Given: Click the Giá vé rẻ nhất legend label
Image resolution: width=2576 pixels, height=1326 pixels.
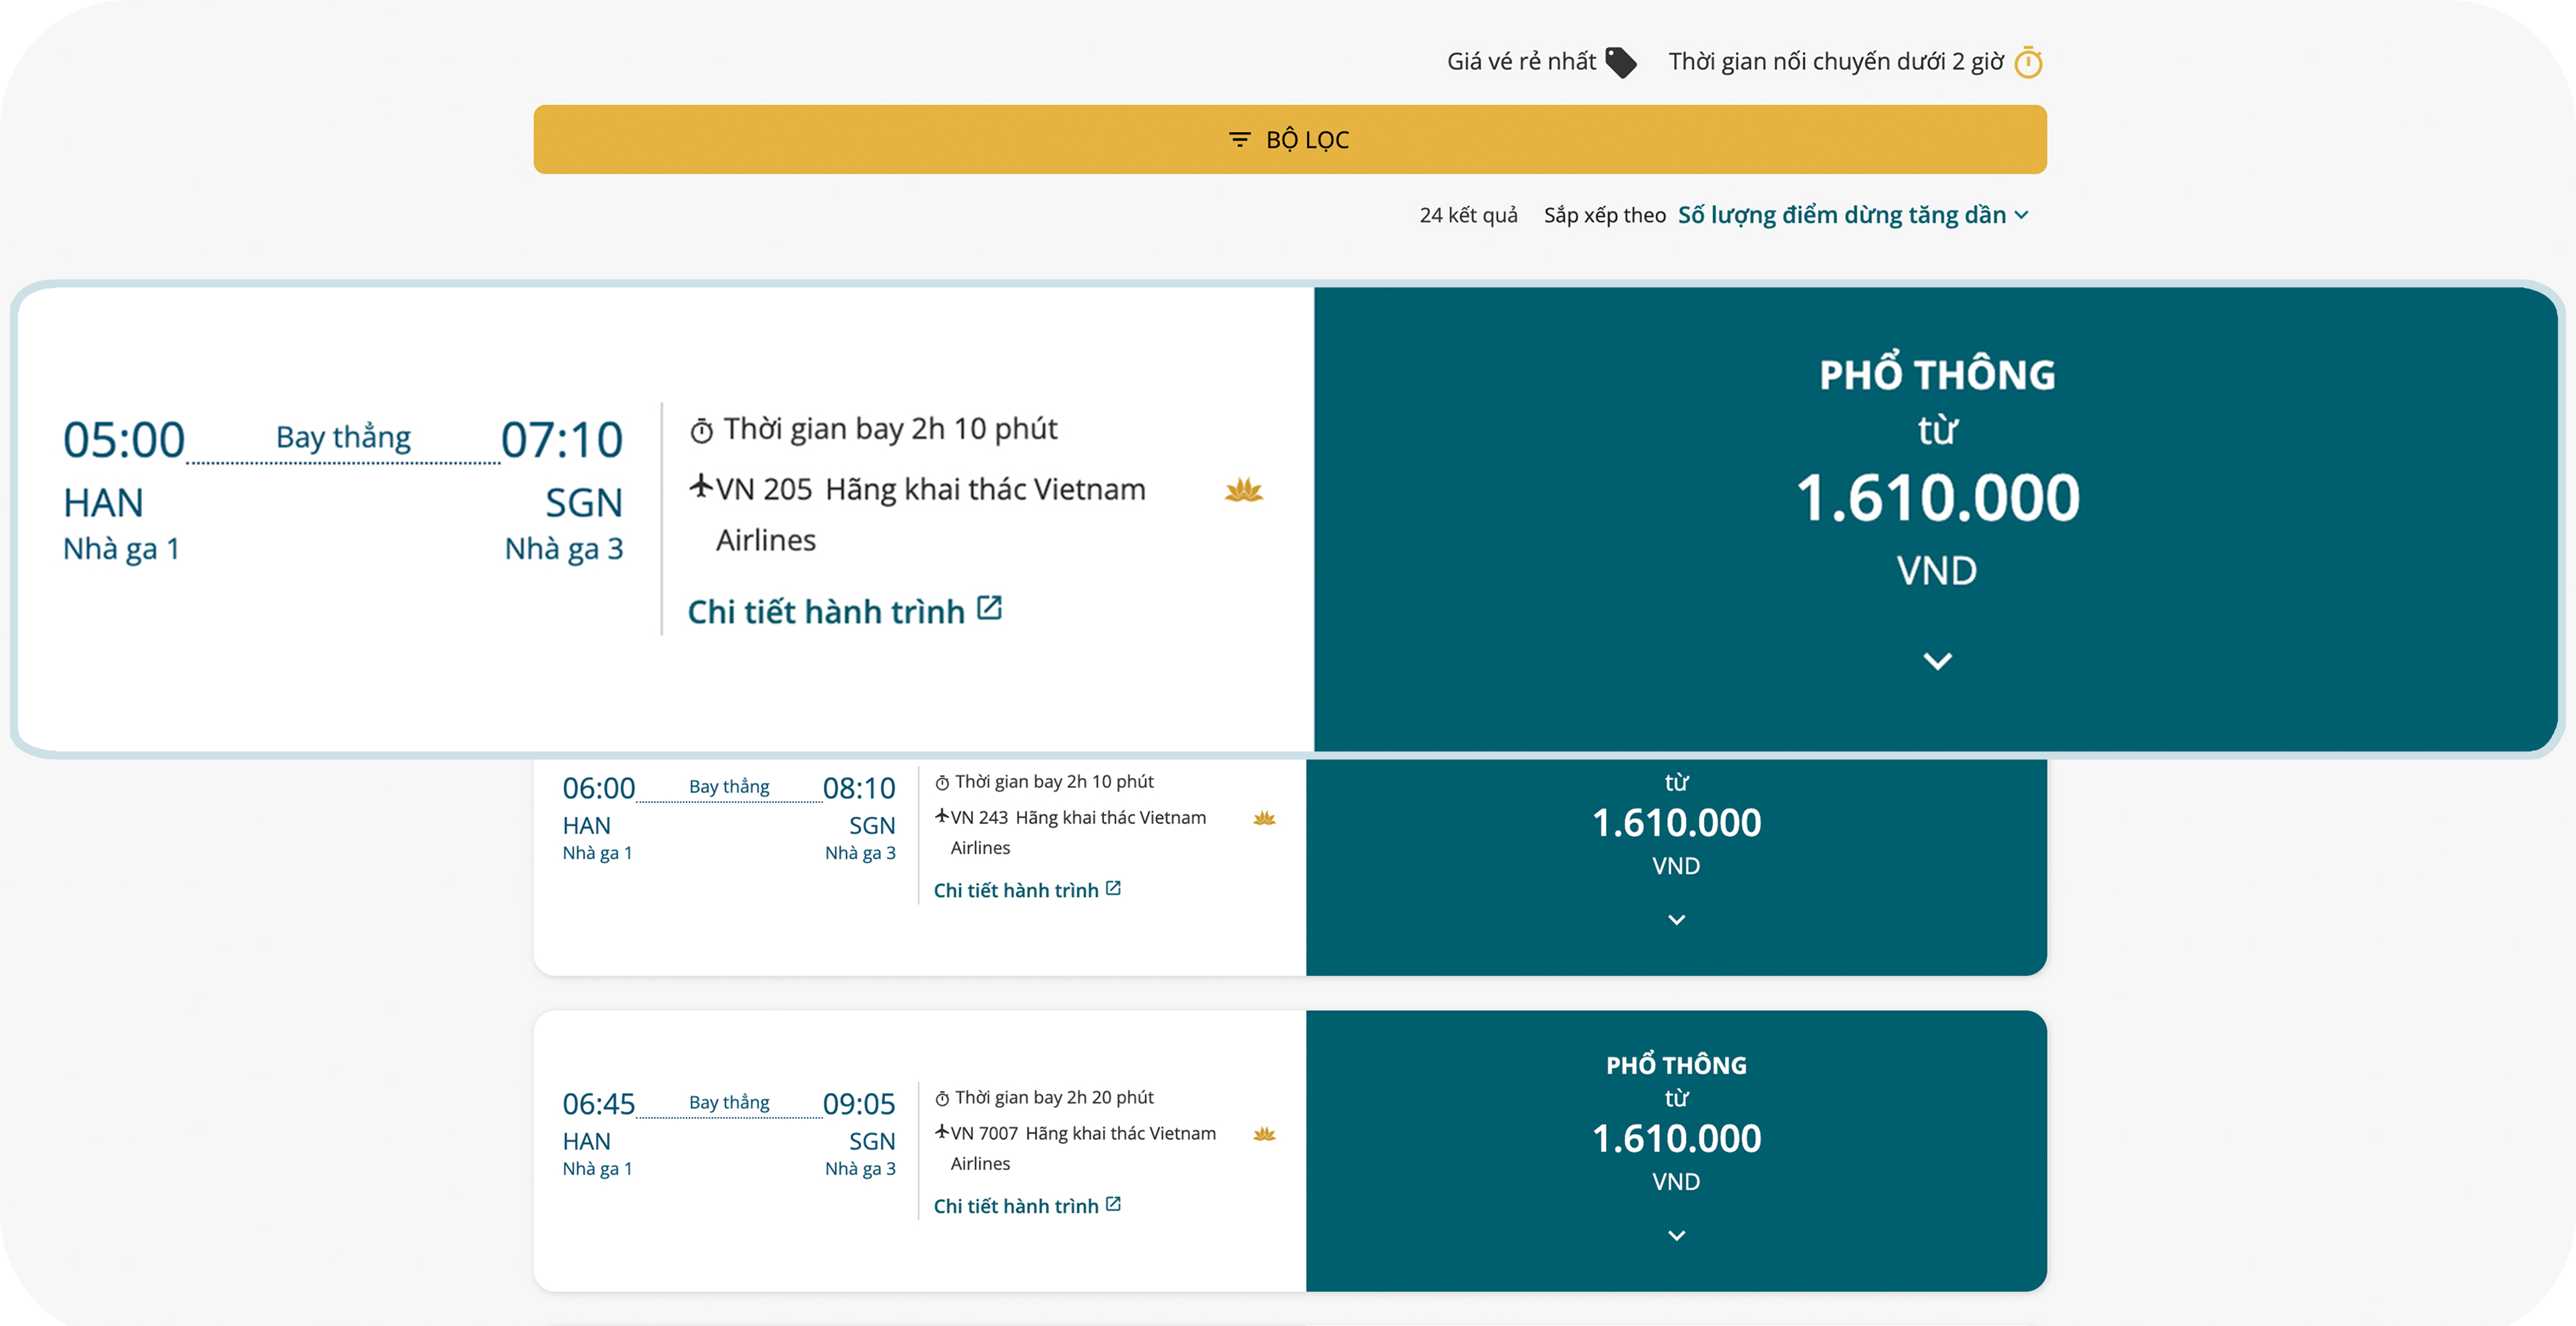Looking at the screenshot, I should pos(1521,62).
